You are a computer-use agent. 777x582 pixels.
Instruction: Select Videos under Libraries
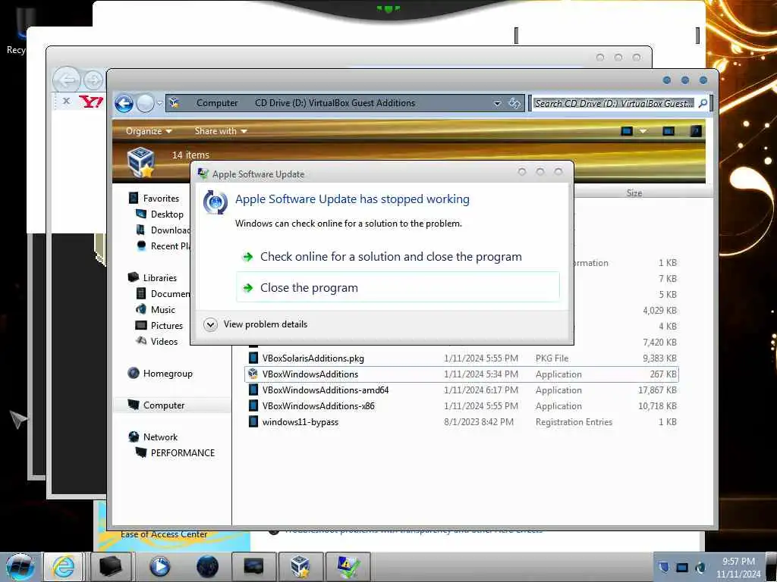[x=164, y=342]
